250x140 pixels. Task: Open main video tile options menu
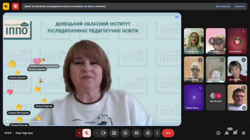pos(177,17)
